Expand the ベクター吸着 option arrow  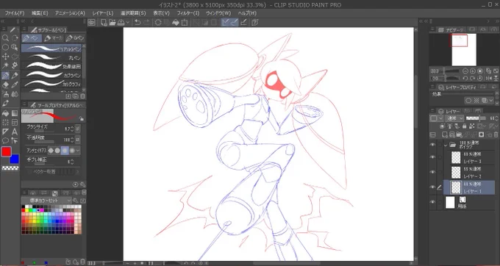click(x=77, y=172)
